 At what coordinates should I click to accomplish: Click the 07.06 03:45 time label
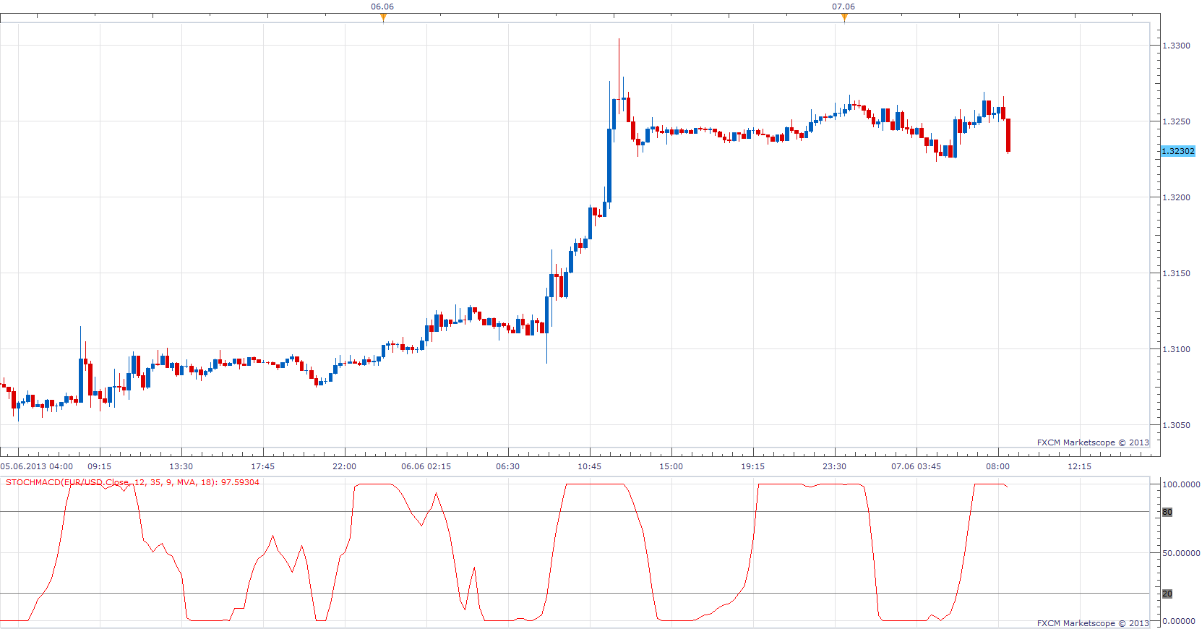[916, 466]
